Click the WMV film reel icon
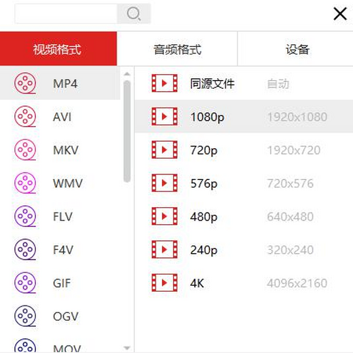Image resolution: width=353 pixels, height=353 pixels. (25, 183)
